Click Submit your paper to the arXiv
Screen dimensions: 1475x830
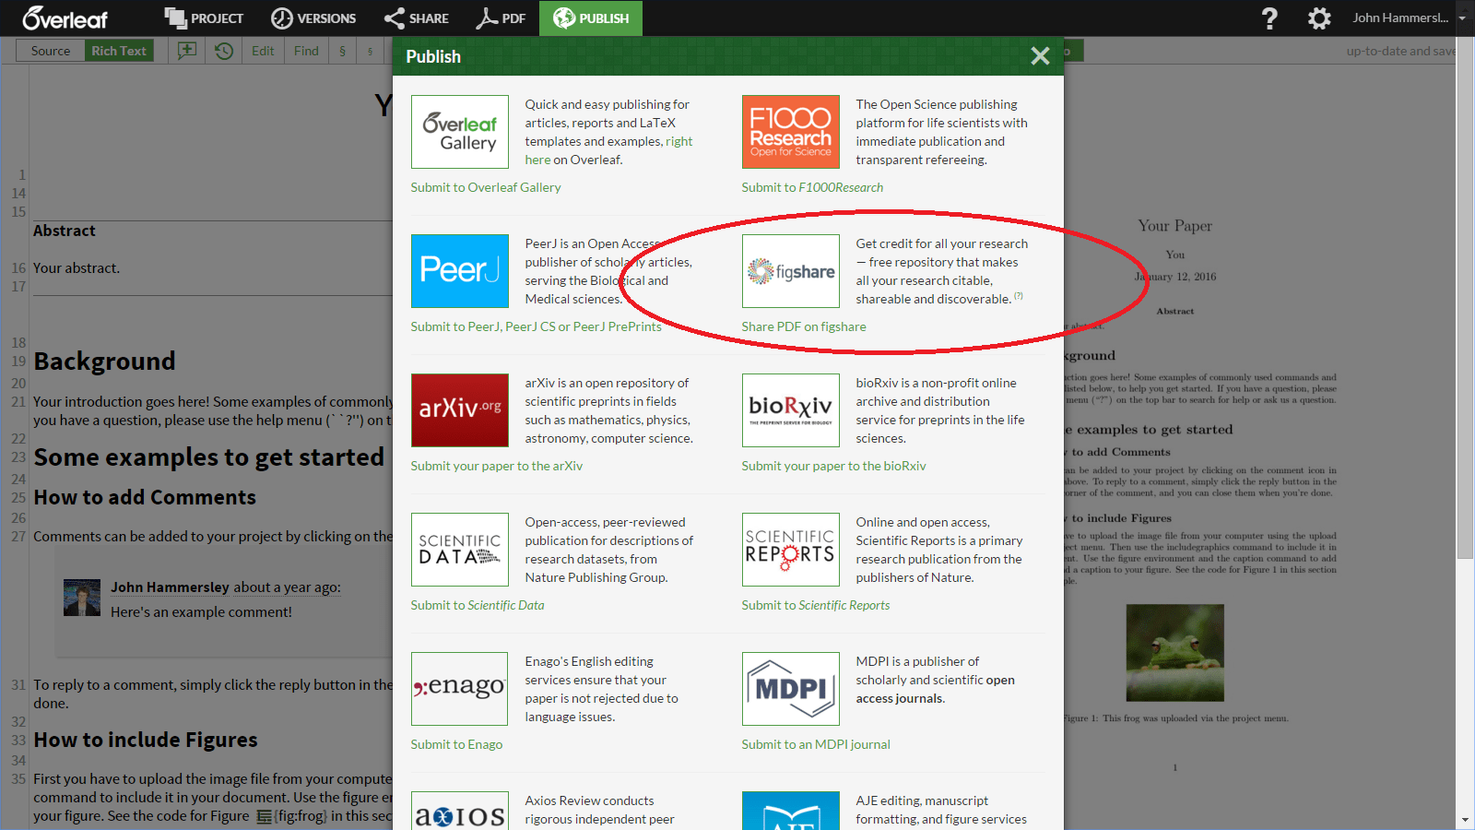coord(497,466)
